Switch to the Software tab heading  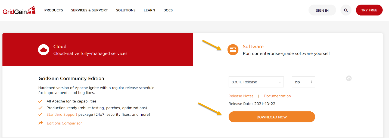point(253,46)
